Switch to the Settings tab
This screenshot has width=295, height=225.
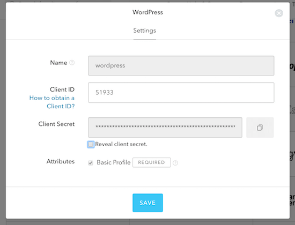point(145,31)
